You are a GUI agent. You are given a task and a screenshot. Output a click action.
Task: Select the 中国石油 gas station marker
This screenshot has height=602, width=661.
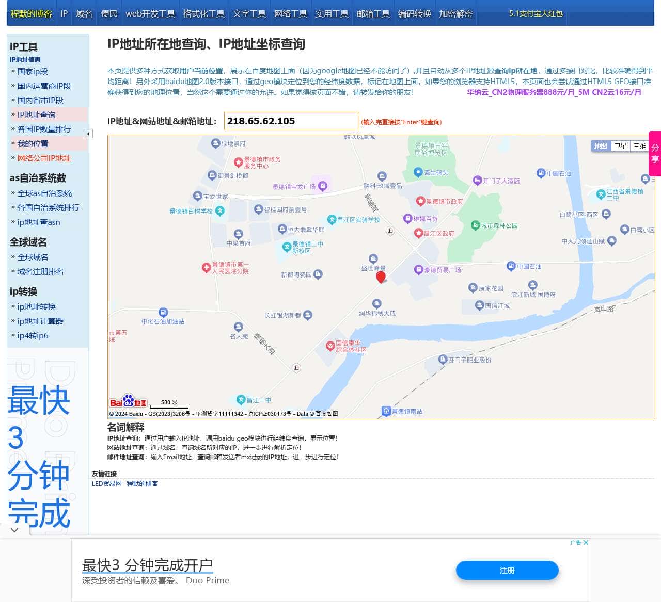510,266
